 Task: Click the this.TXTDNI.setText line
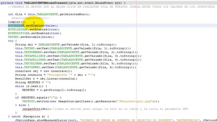[x=73, y=48]
